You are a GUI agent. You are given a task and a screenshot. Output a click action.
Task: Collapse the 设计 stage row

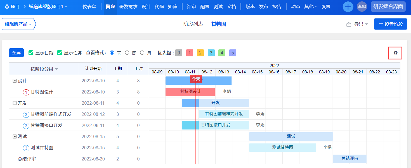click(15, 81)
